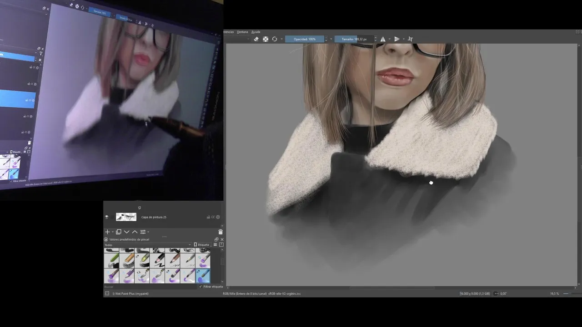
Task: Adjust the Tamaño brush size slider
Action: (x=354, y=39)
